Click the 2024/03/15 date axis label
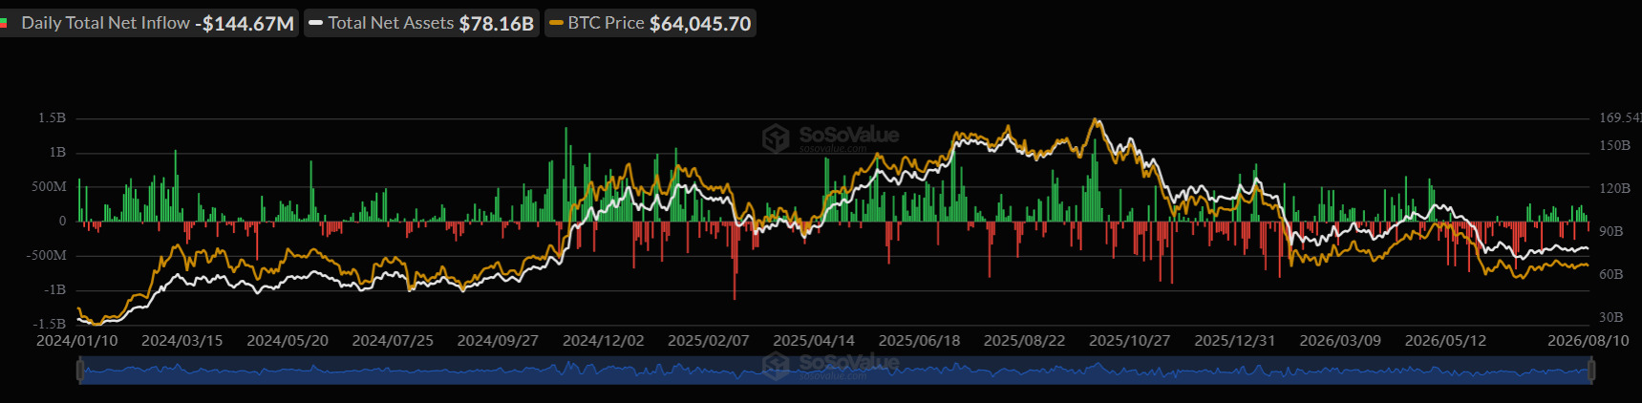Screen dimensions: 1642x403 [182, 341]
